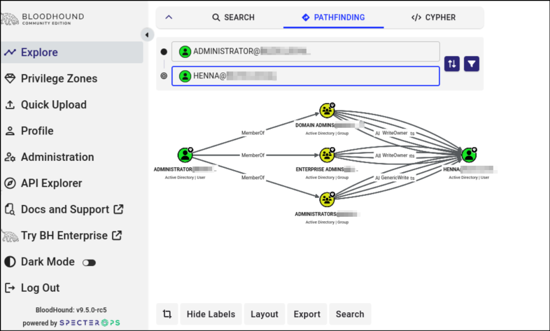Switch to the Search tab
The height and width of the screenshot is (331, 550).
(x=233, y=18)
